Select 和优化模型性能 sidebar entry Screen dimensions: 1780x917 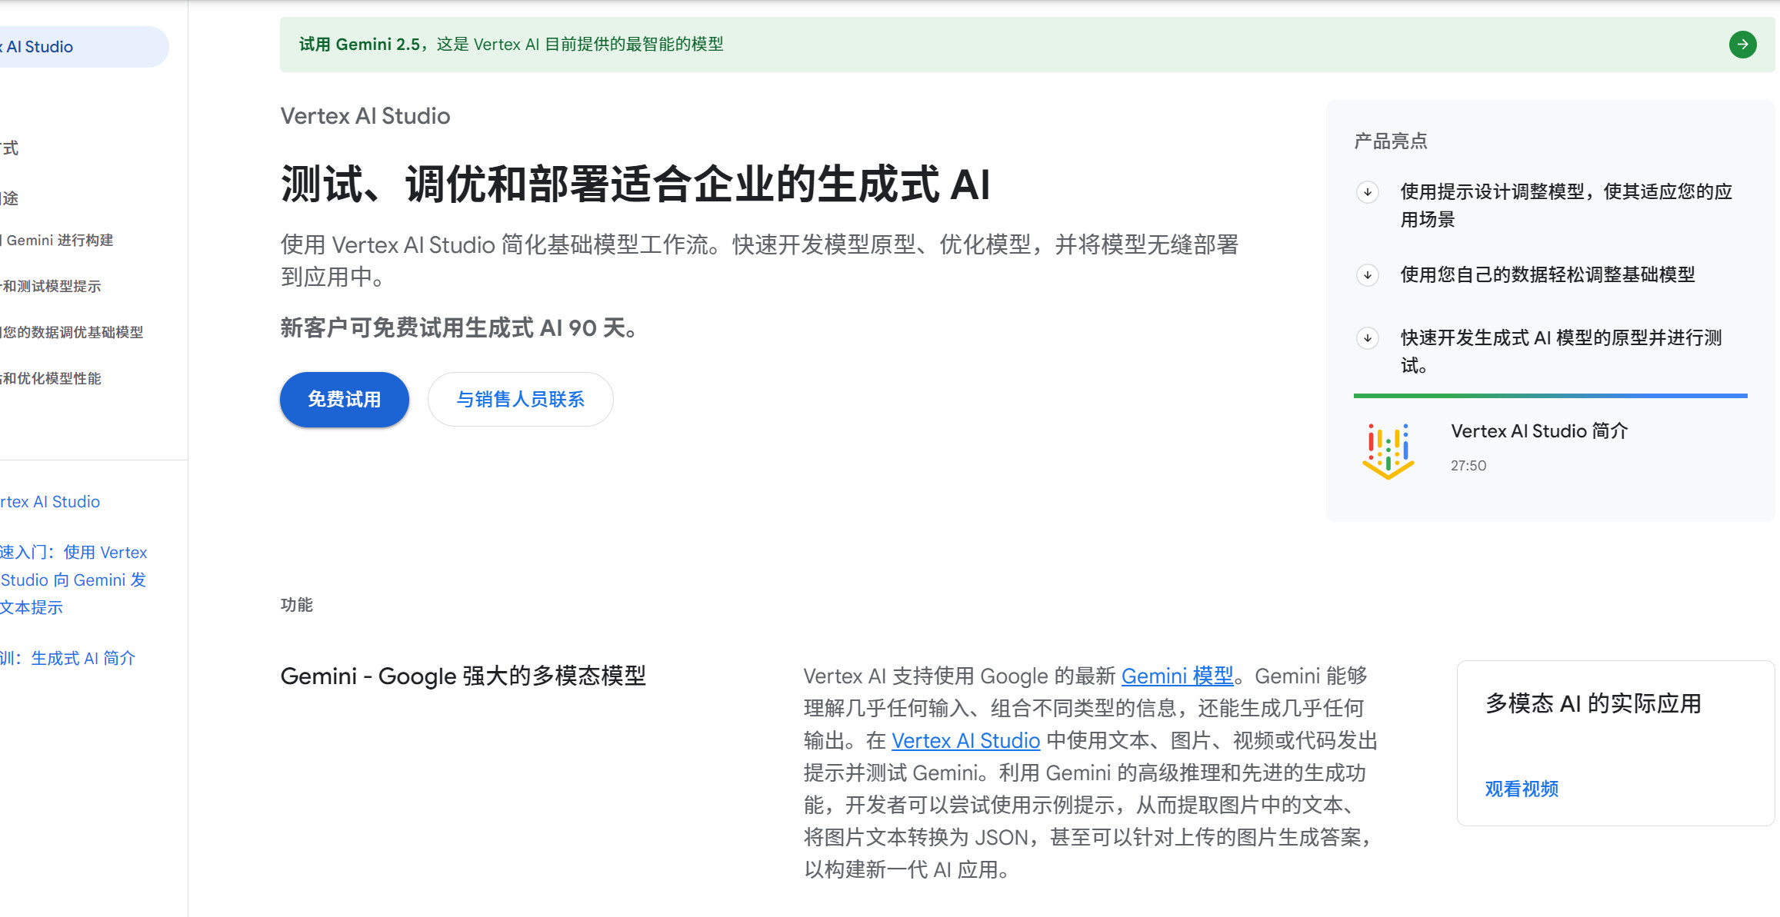point(52,379)
